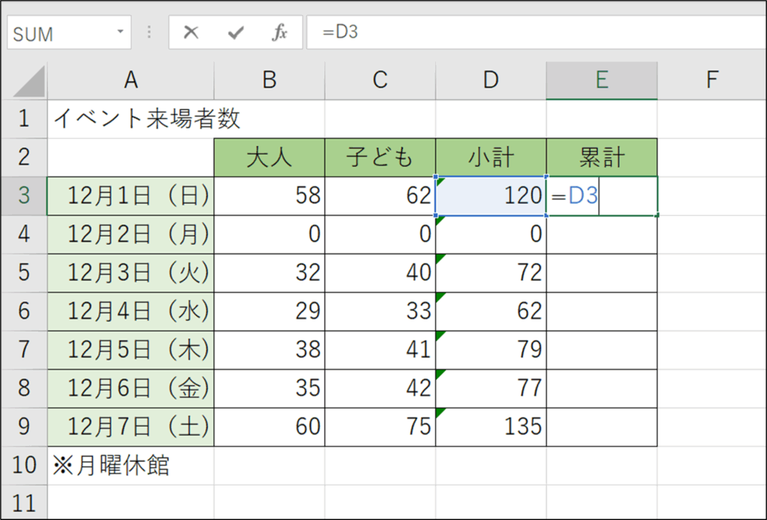
Task: Select row 9 header
Action: click(24, 426)
